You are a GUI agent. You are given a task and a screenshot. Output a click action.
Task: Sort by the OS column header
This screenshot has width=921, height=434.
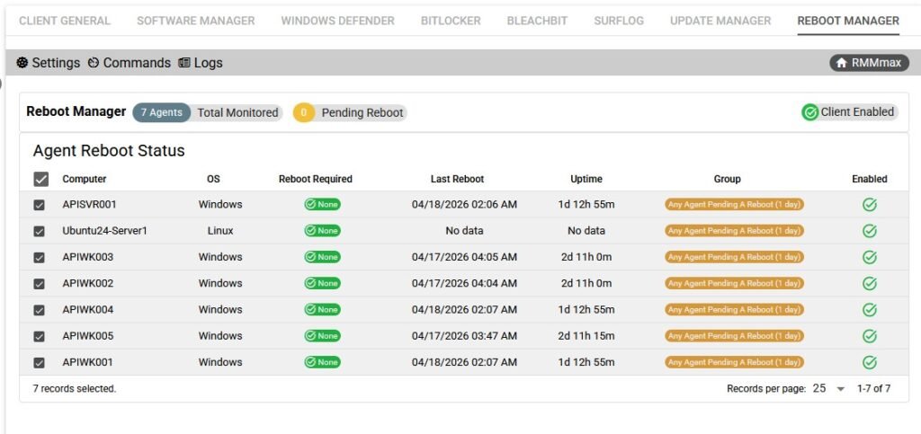[x=213, y=179]
